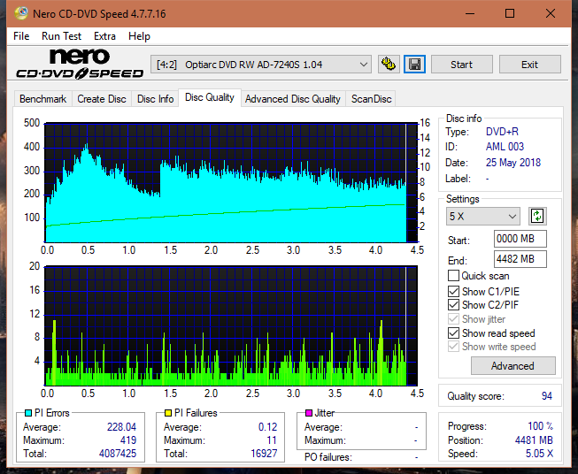578x474 pixels.
Task: Click the Progress value 100 %
Action: click(x=541, y=426)
